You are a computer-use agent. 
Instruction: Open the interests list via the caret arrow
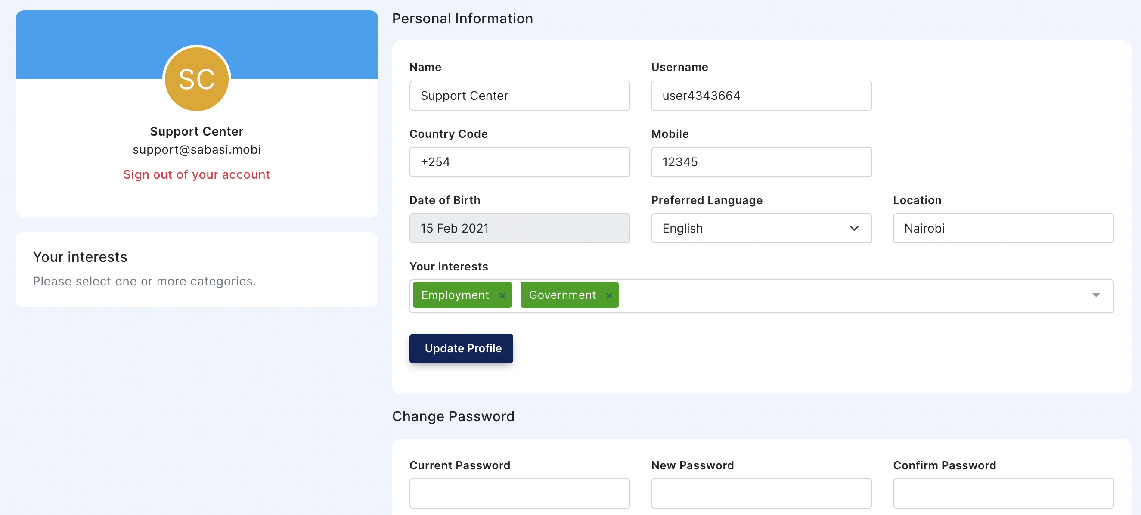(1096, 295)
